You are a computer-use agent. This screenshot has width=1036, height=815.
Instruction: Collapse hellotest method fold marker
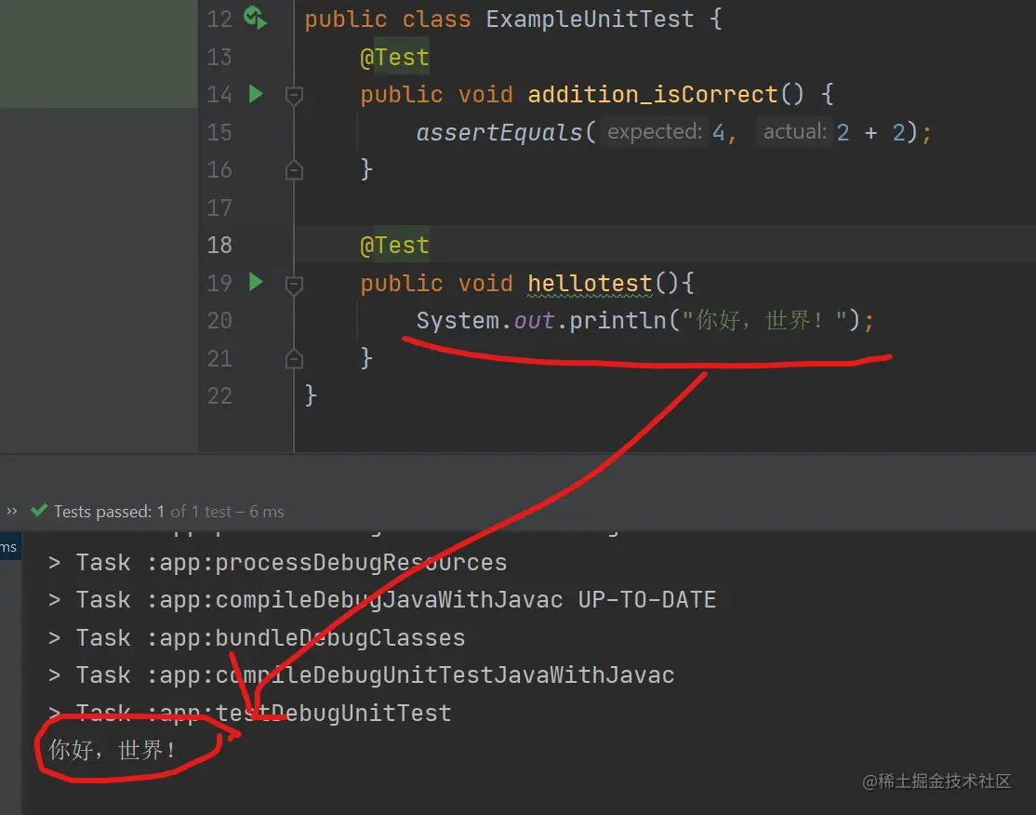[x=294, y=285]
